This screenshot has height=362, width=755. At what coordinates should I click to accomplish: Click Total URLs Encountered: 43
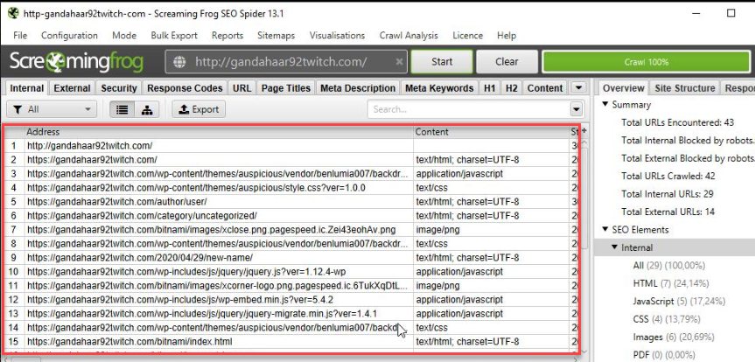pyautogui.click(x=677, y=122)
